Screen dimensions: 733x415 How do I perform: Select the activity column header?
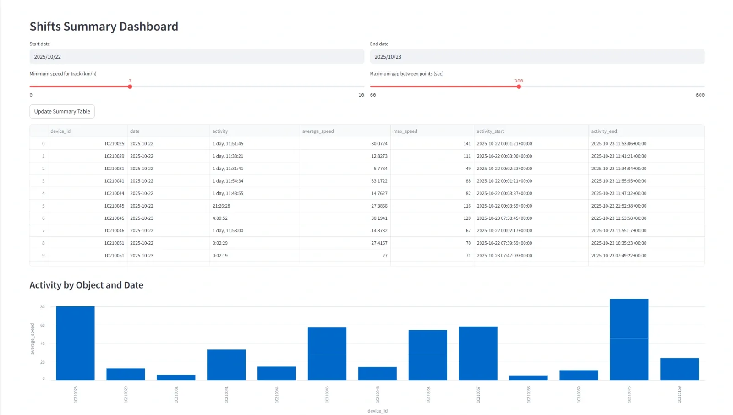[x=220, y=131]
